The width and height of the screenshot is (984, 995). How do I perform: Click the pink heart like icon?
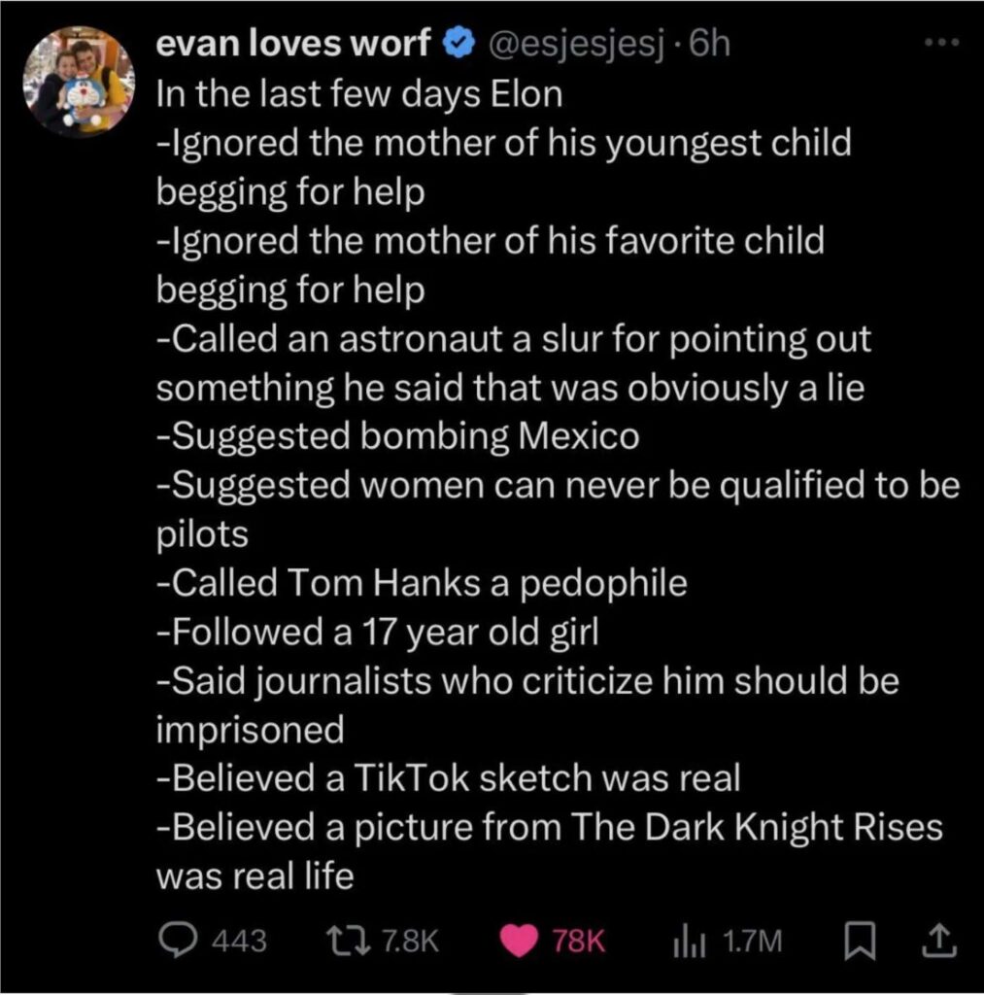[x=523, y=940]
